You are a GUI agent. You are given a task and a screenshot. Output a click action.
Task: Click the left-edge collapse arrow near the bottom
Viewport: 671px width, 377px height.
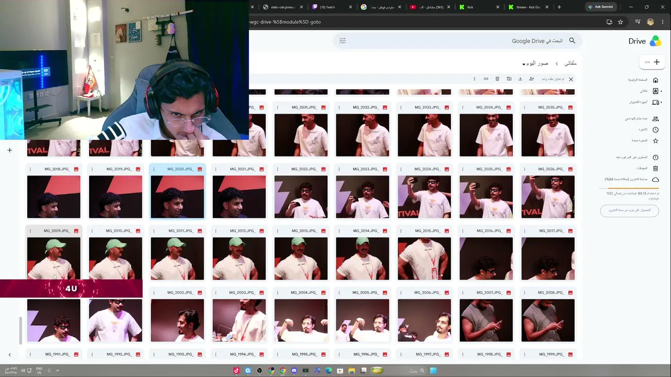point(9,354)
